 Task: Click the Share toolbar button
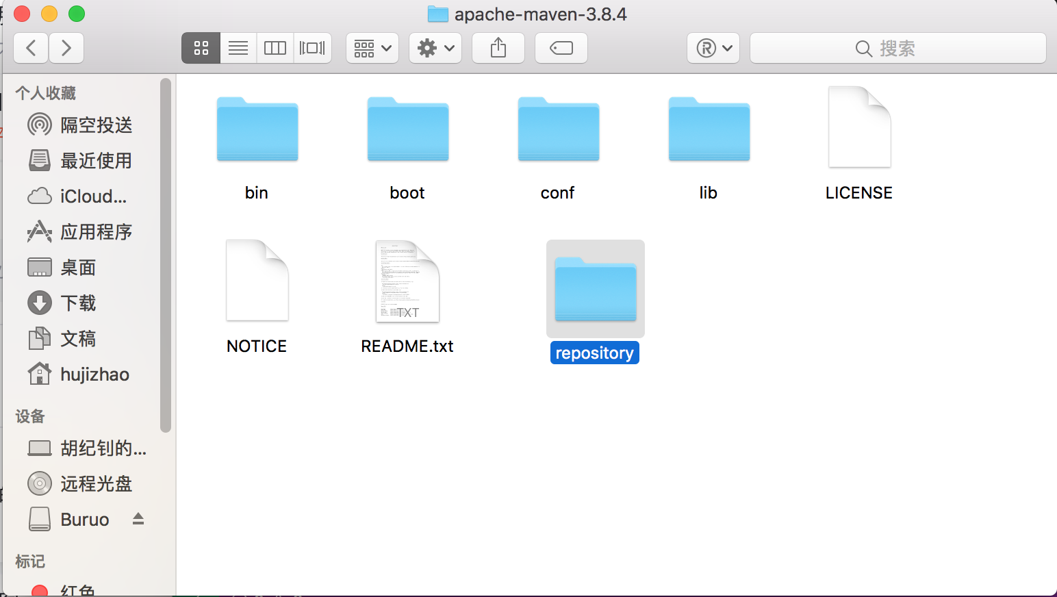tap(498, 48)
